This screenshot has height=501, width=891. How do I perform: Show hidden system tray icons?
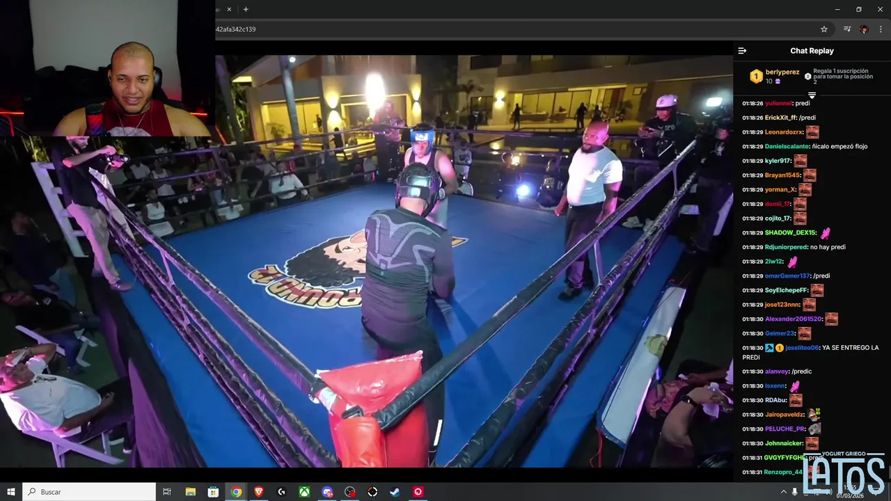[783, 492]
